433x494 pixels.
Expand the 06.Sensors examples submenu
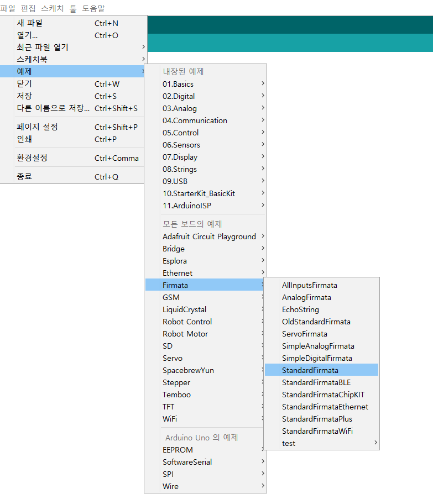205,145
